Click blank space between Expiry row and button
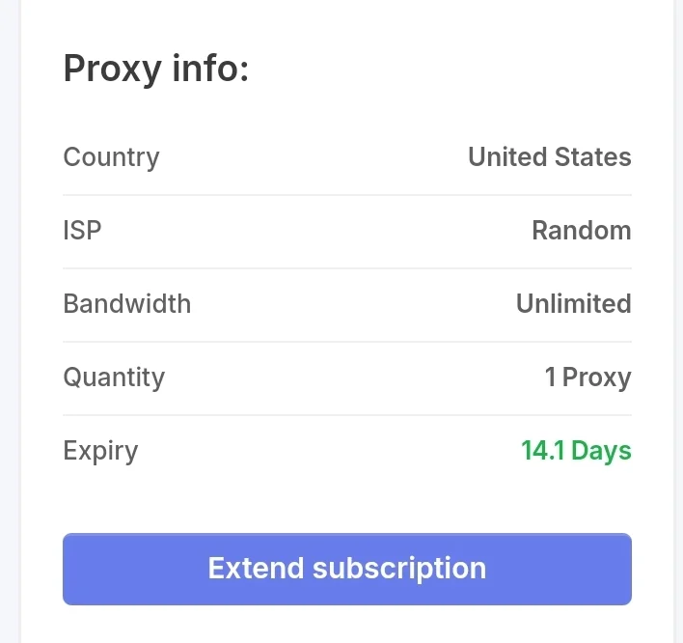 tap(347, 499)
